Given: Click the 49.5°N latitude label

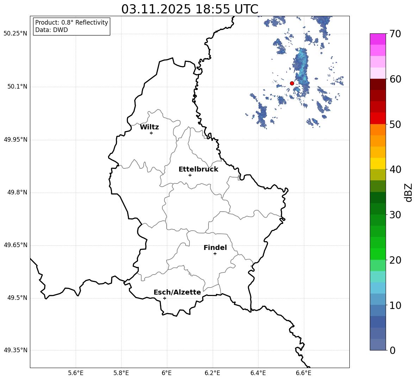Looking at the screenshot, I should tap(17, 298).
